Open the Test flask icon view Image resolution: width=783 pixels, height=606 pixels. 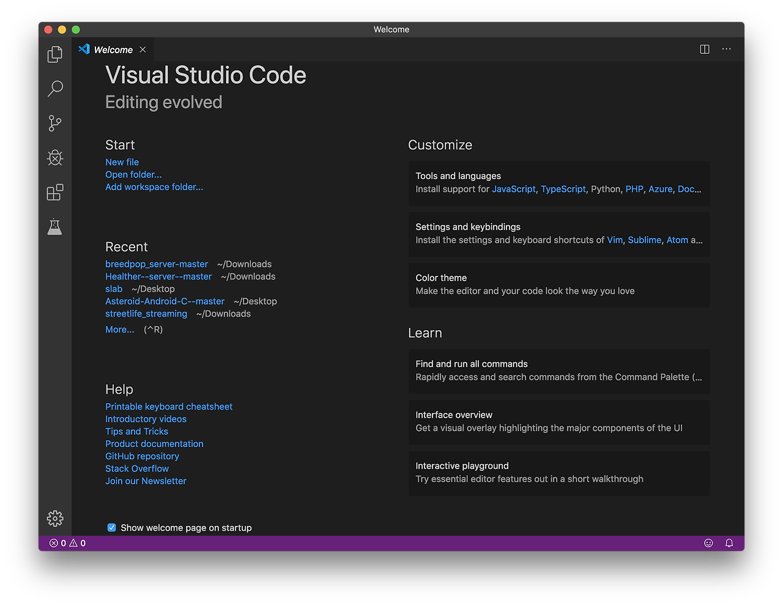click(x=55, y=227)
